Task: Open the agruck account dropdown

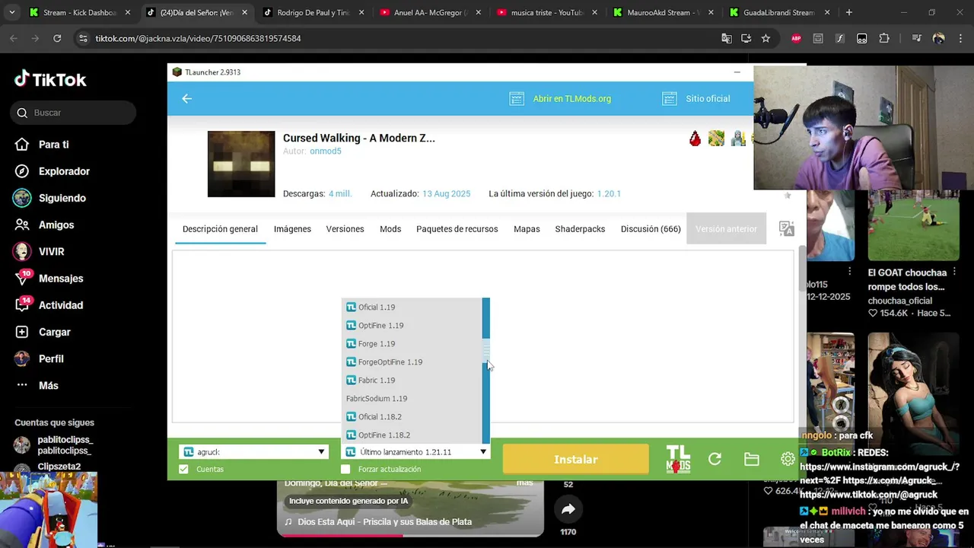Action: tap(253, 452)
